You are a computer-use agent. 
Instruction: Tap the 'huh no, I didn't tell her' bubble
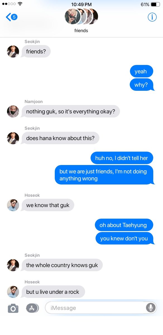(122, 158)
